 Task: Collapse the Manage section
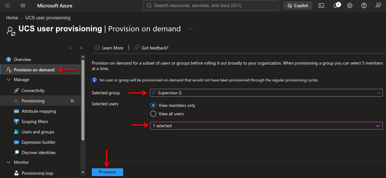9,80
